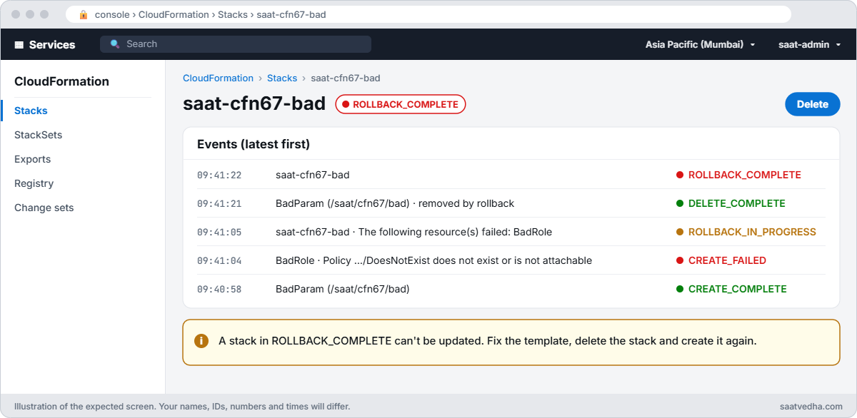Open the Services grid menu icon
Screen dimensions: 857x418
[19, 44]
